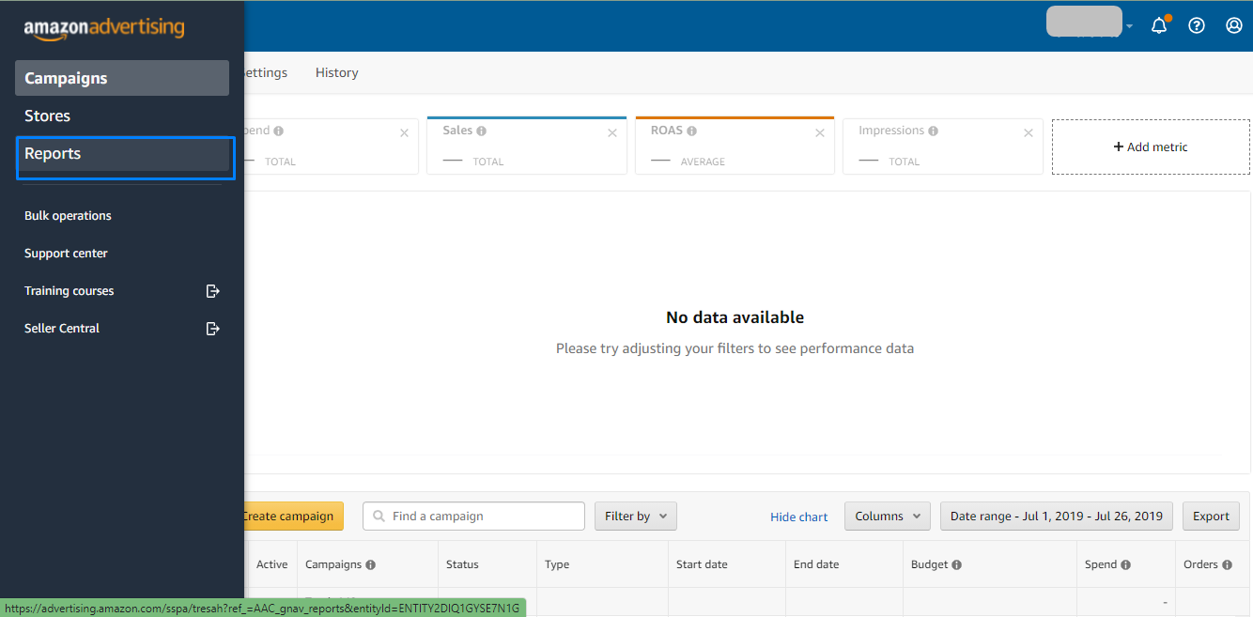Viewport: 1253px width, 617px height.
Task: Sort by the Start date column header
Action: tap(702, 565)
